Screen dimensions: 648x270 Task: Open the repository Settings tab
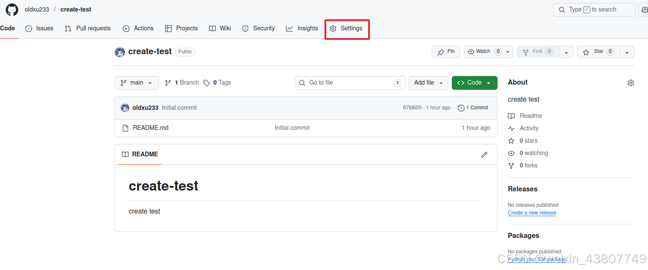pyautogui.click(x=346, y=28)
